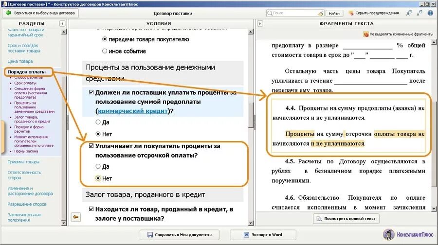Viewport: 438px width, 245px height.
Task: Click the floppy disk icon on Save button
Action: [x=150, y=235]
